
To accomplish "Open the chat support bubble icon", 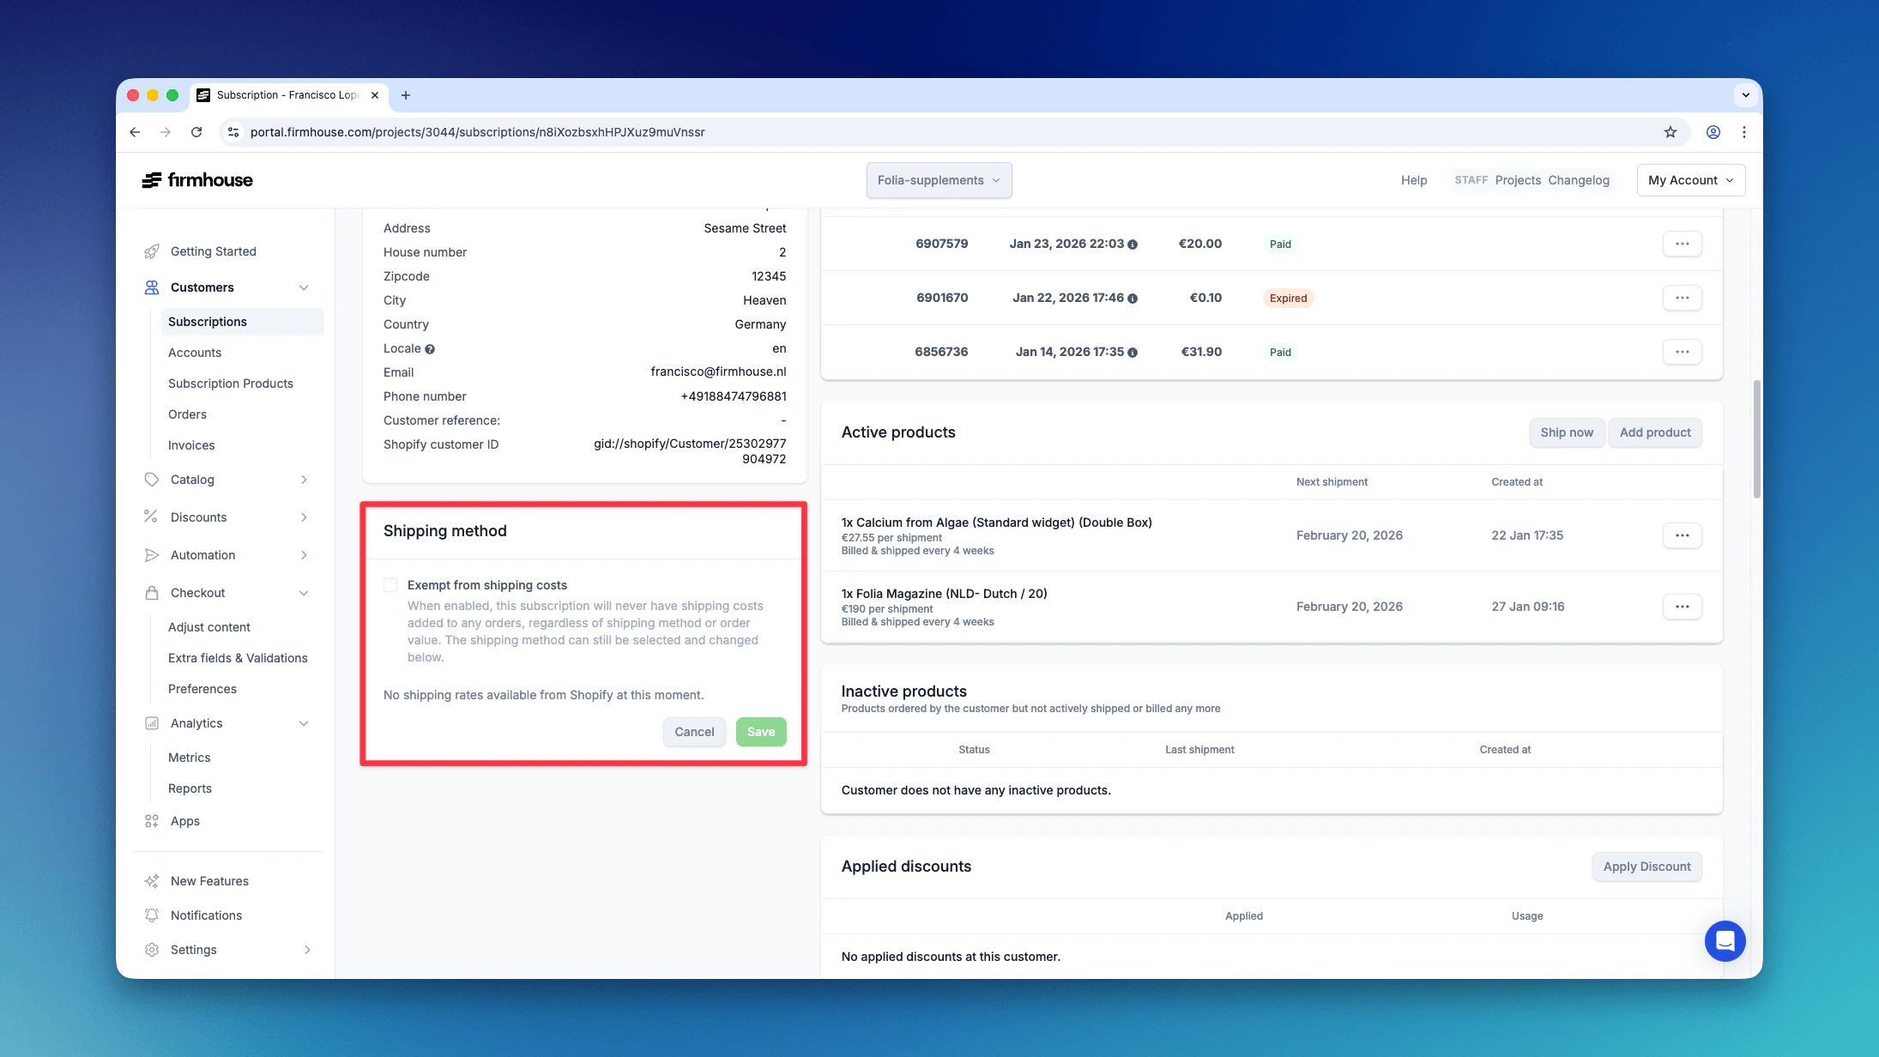I will coord(1725,941).
